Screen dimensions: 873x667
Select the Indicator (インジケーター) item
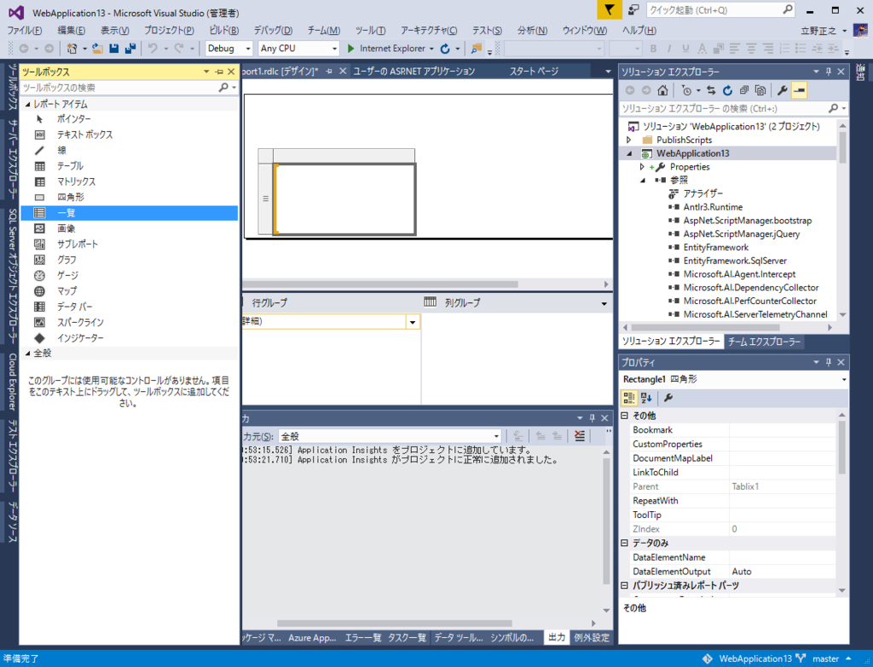click(x=130, y=337)
